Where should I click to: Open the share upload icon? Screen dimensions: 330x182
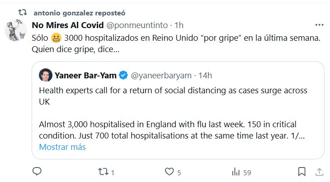point(319,172)
